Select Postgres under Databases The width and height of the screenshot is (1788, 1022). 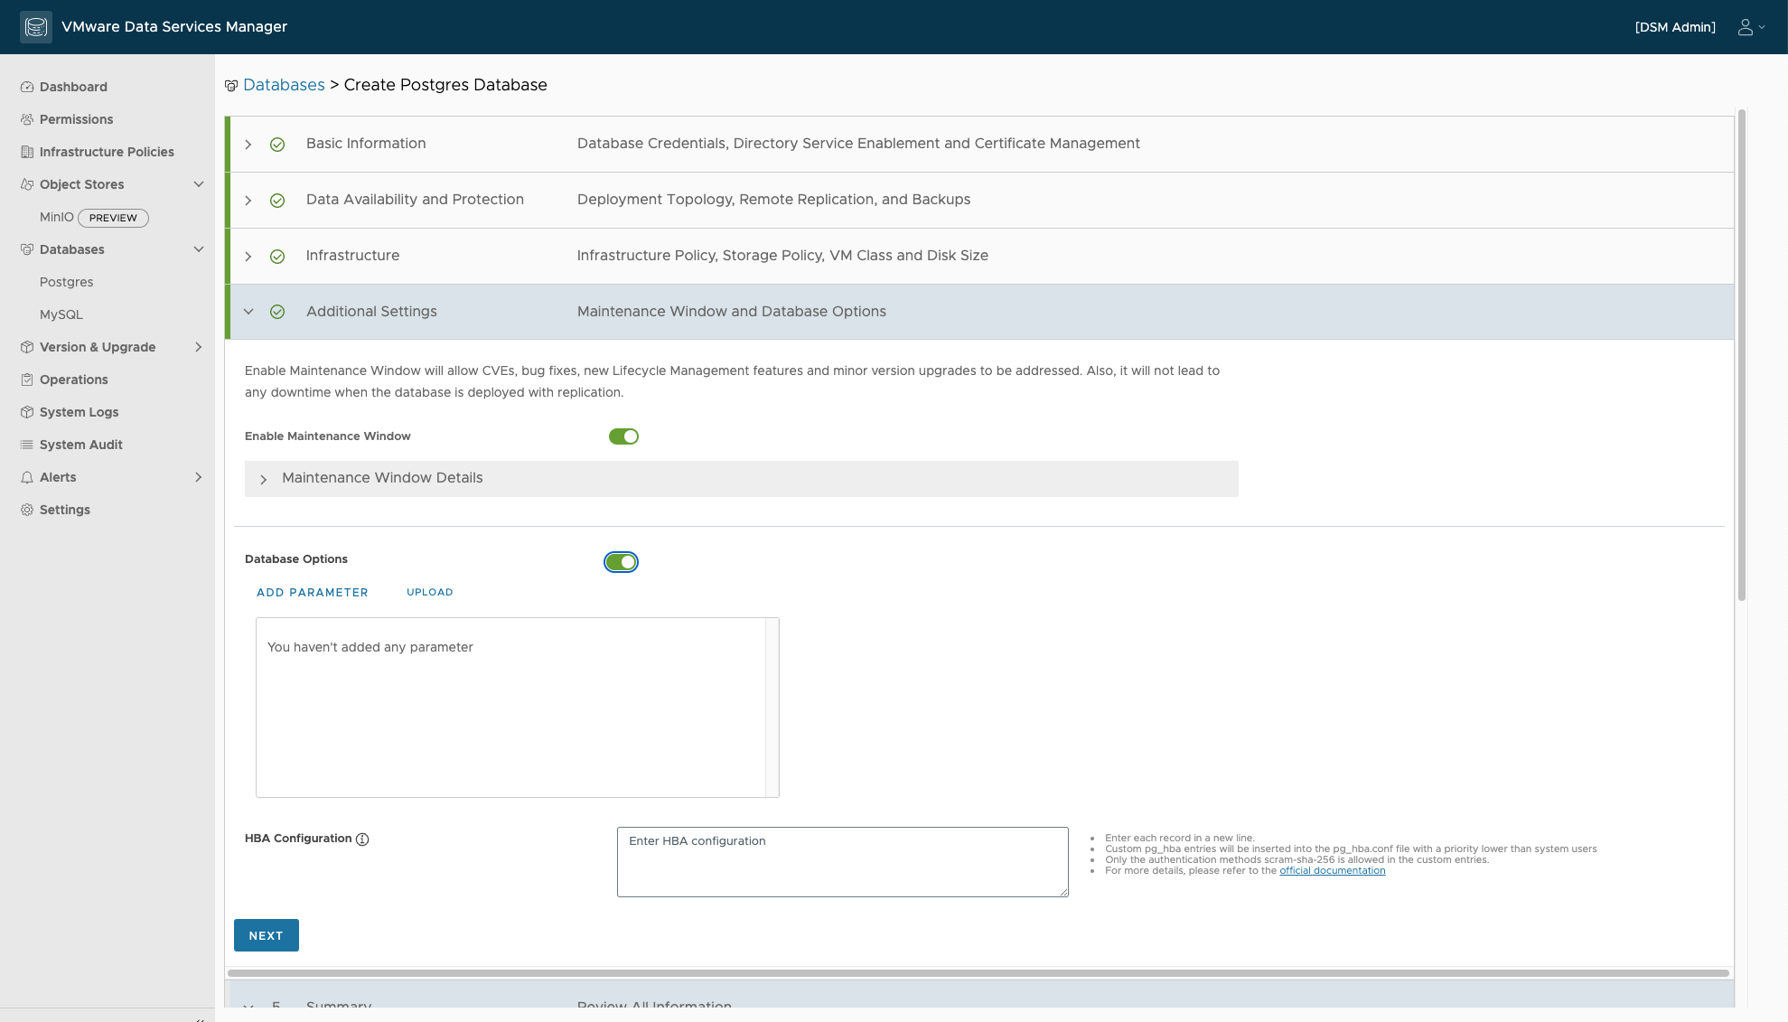point(67,282)
